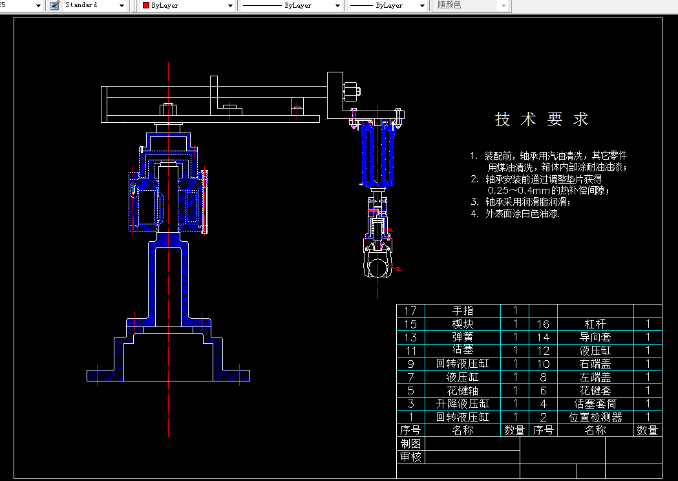The image size is (678, 481).
Task: Click the 审核 title block label
Action: point(410,457)
